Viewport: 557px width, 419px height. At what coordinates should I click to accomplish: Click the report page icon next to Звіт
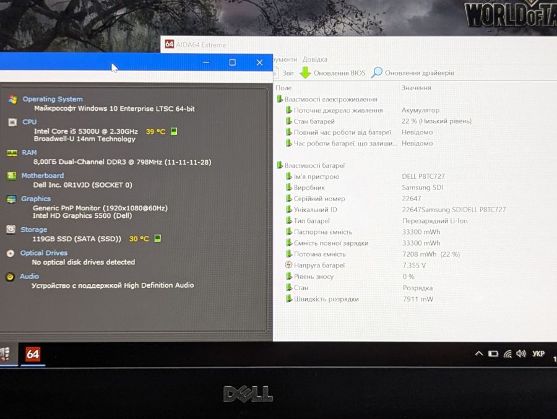[276, 73]
